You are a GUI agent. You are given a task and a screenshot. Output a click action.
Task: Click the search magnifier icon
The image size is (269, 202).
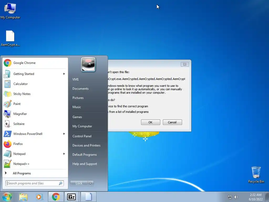click(x=60, y=183)
